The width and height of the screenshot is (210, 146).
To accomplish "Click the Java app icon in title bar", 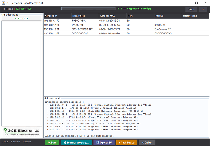I will coord(3,3).
